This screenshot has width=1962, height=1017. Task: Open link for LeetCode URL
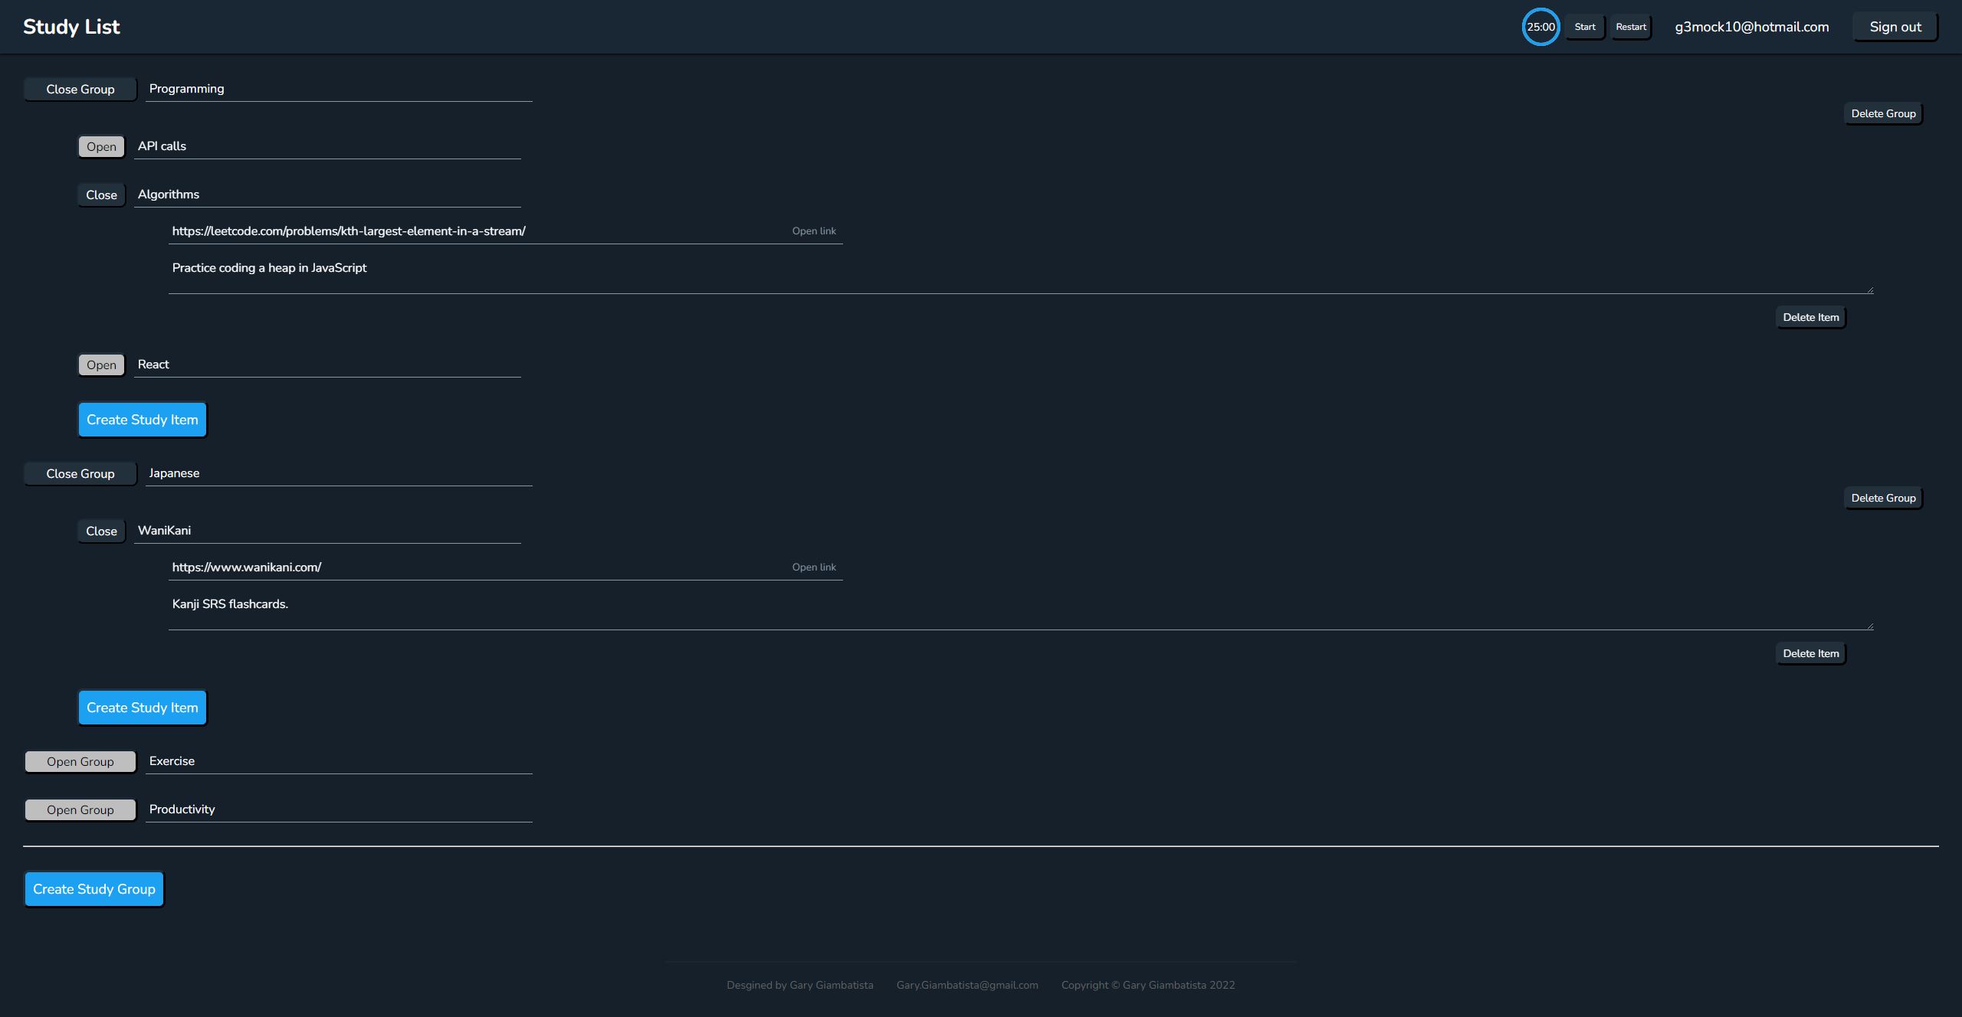click(x=814, y=231)
